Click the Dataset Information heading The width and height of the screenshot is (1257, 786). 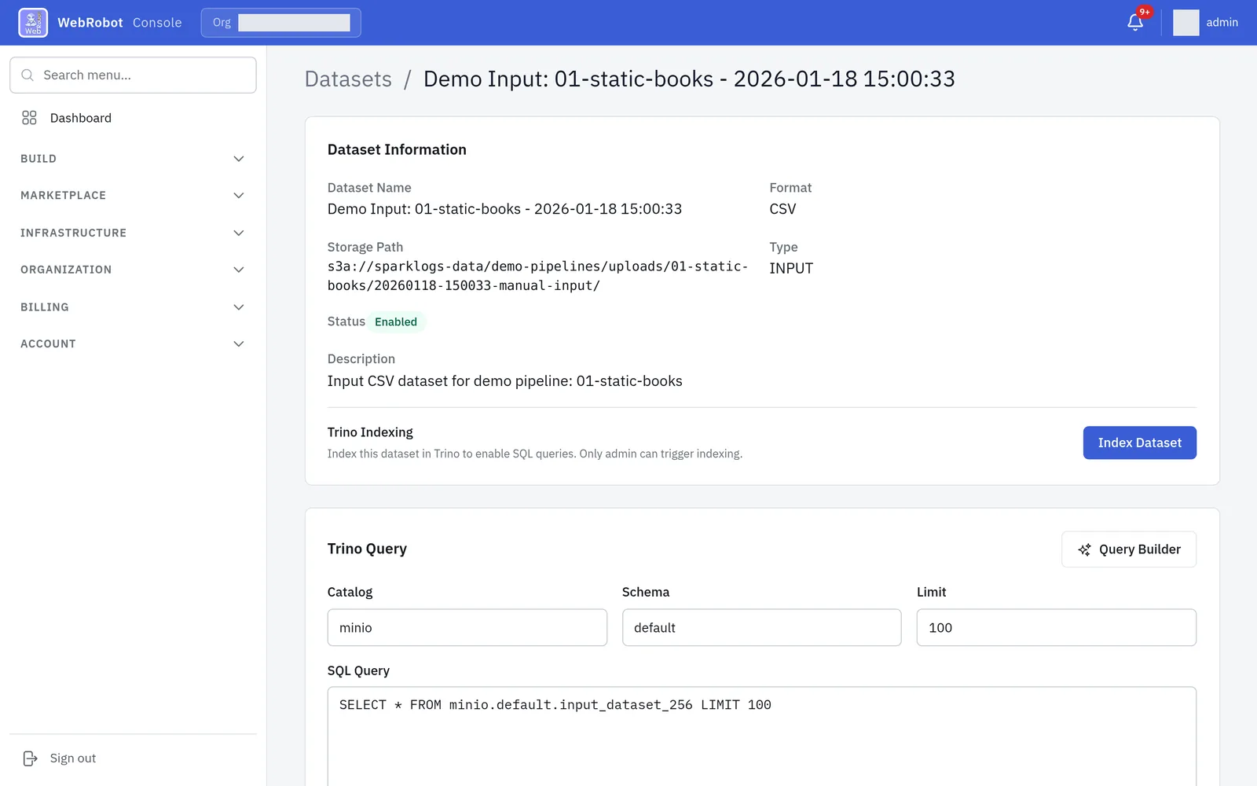tap(397, 149)
